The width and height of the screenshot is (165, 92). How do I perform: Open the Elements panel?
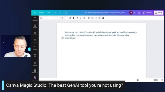pos(35,26)
